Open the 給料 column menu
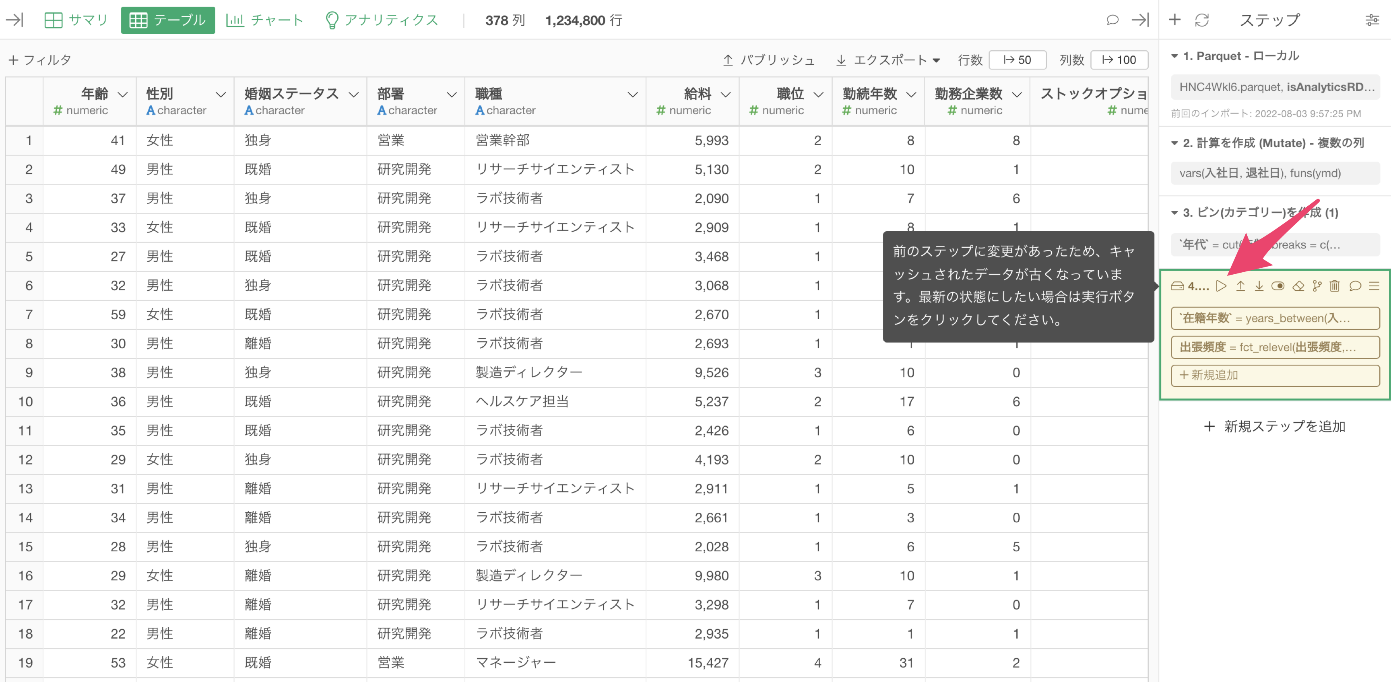The height and width of the screenshot is (682, 1391). pos(726,94)
